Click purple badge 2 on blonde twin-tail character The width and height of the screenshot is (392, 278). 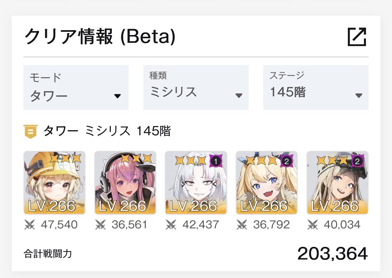[286, 161]
